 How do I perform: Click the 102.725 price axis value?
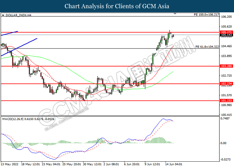coord(226,75)
